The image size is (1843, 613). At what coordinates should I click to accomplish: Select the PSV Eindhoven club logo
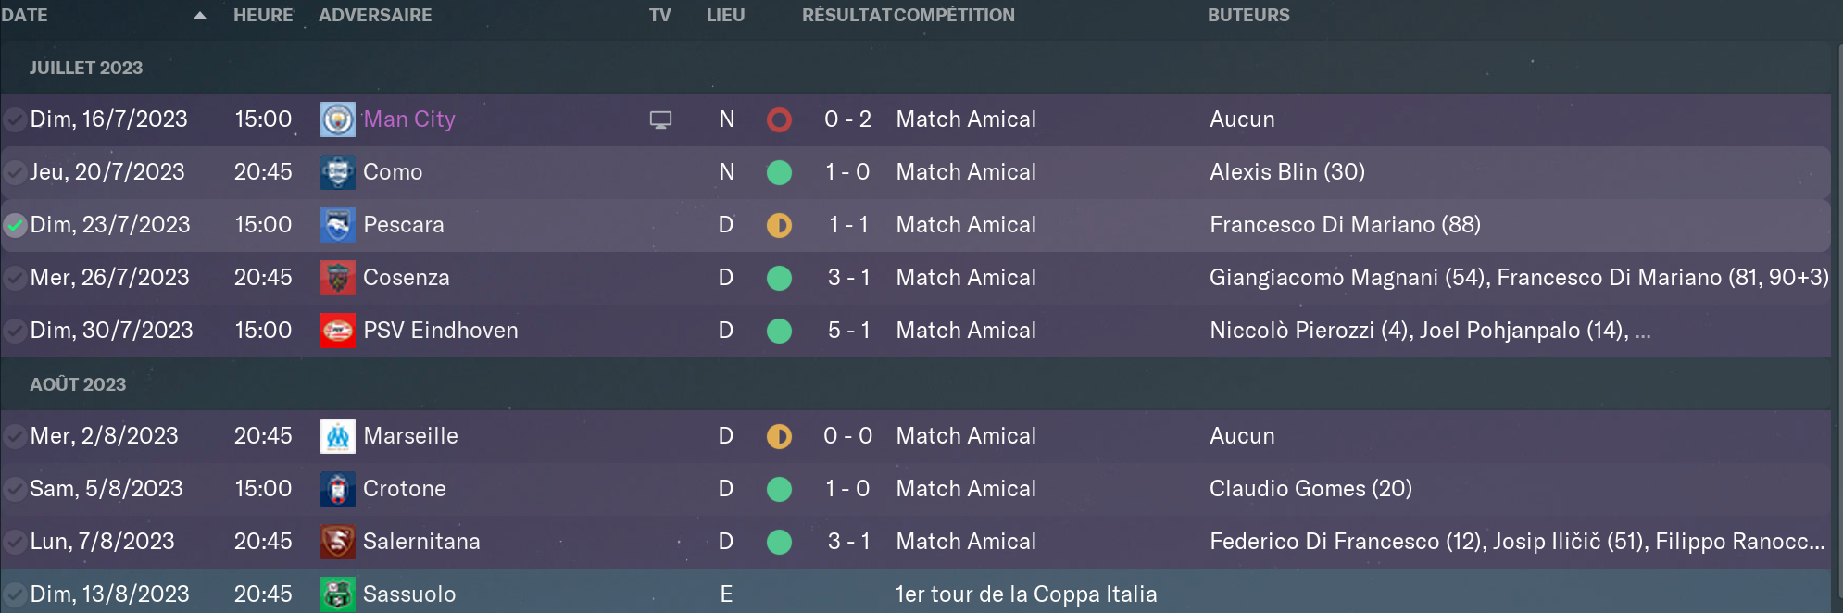pos(337,331)
